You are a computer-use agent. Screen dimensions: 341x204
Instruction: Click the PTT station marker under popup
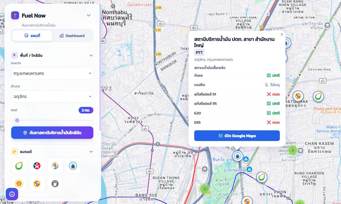[237, 156]
